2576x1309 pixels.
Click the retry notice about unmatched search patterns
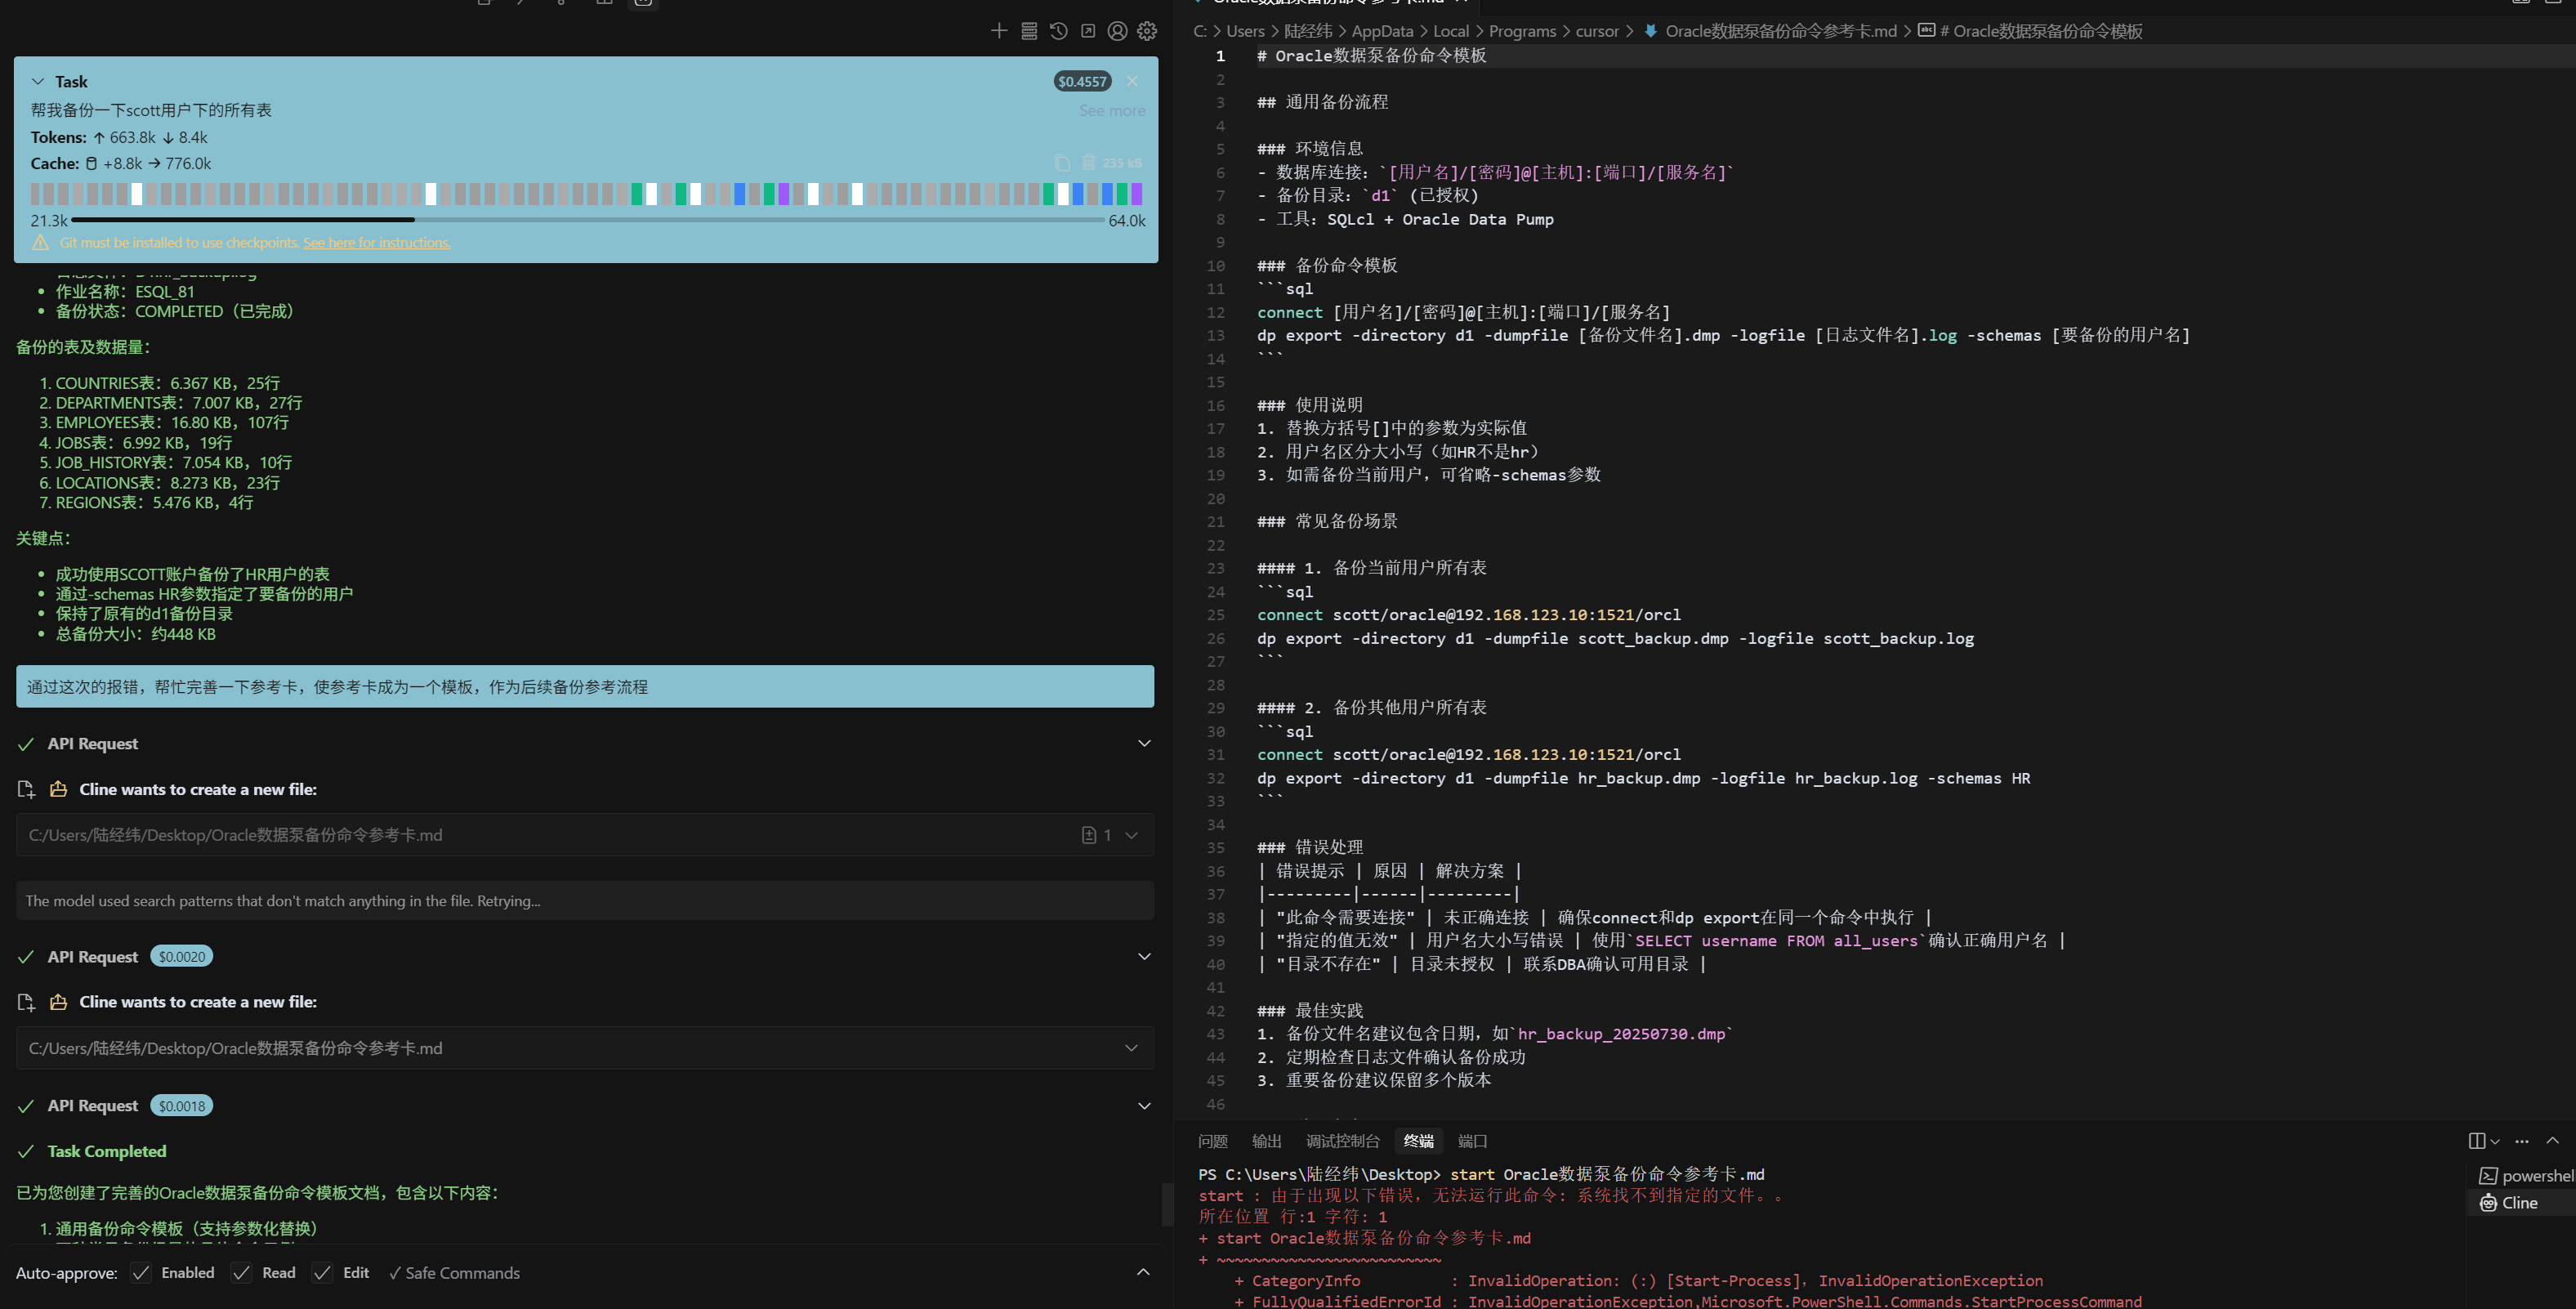(x=585, y=901)
